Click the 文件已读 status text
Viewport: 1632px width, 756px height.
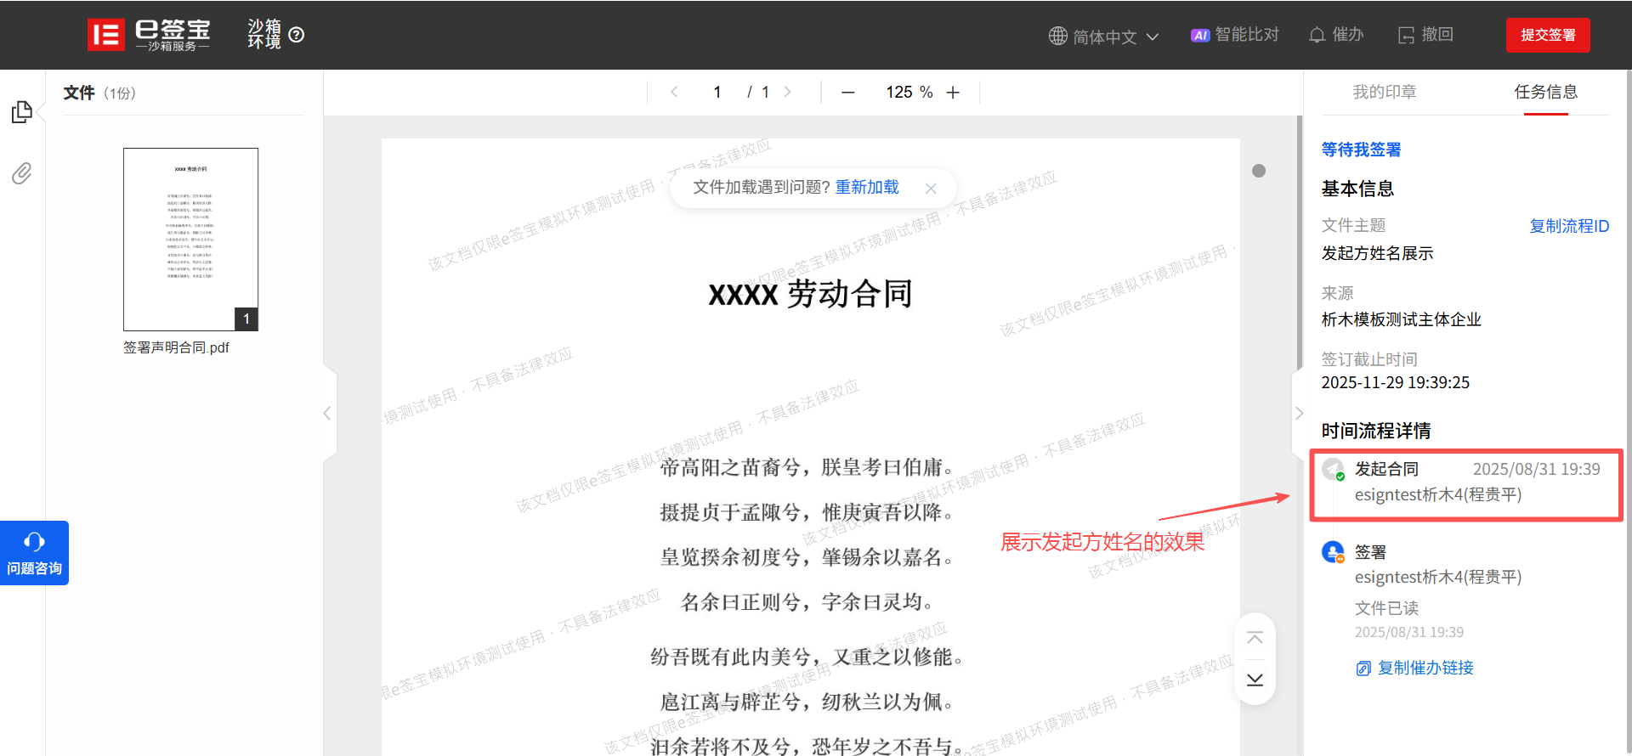(x=1386, y=608)
